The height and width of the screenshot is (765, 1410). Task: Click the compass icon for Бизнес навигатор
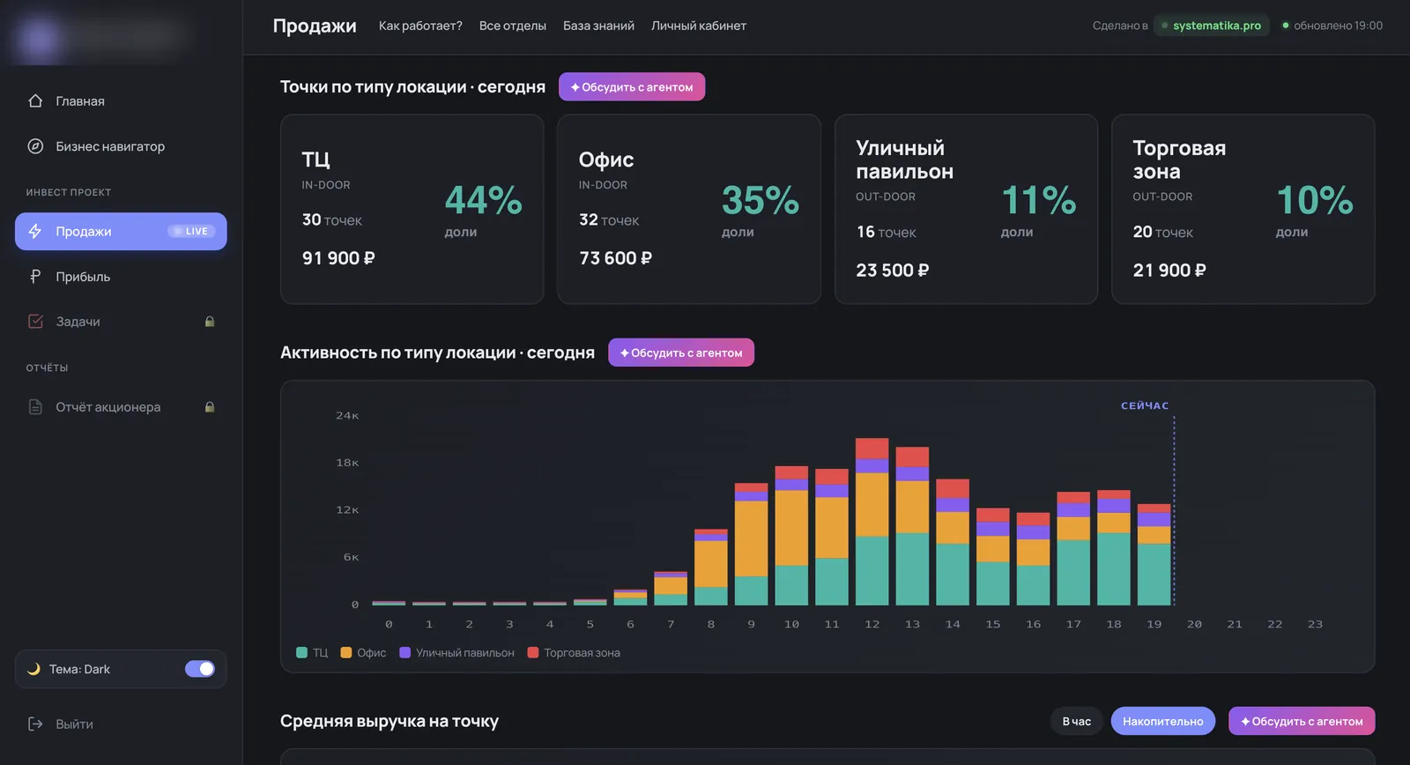tap(35, 146)
